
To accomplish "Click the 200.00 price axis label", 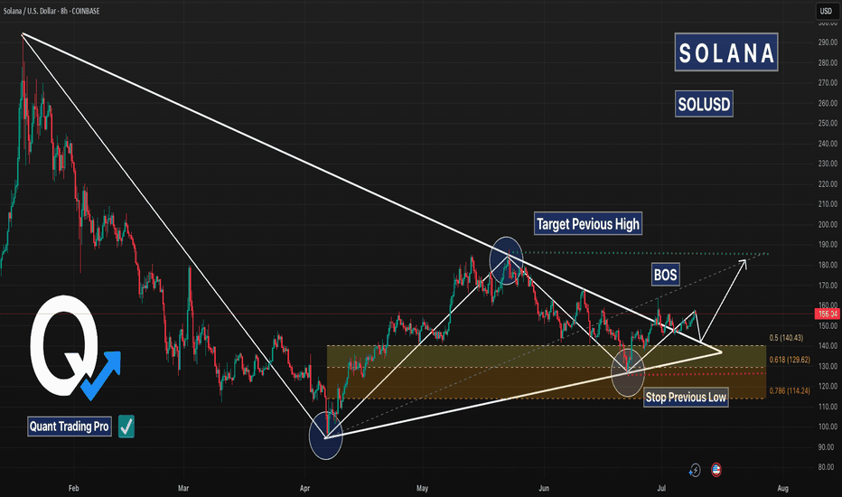I will pos(828,225).
